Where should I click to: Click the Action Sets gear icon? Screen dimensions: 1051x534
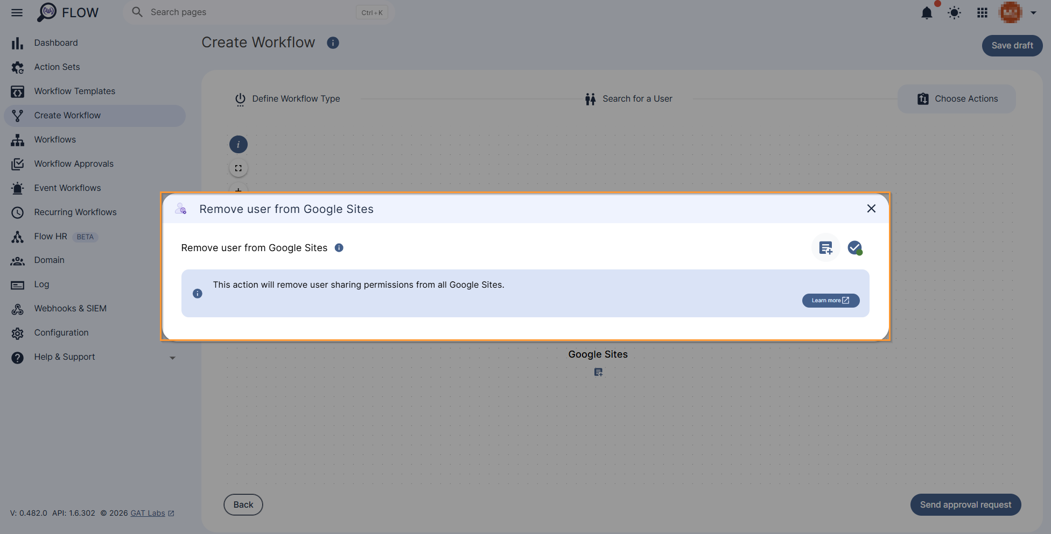(x=17, y=67)
